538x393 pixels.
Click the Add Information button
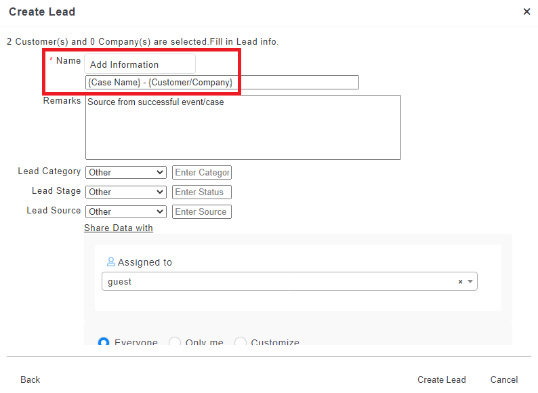click(140, 64)
